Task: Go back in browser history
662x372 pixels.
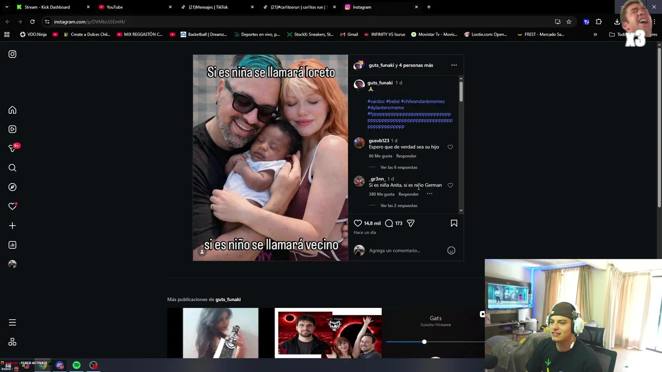Action: pos(7,22)
